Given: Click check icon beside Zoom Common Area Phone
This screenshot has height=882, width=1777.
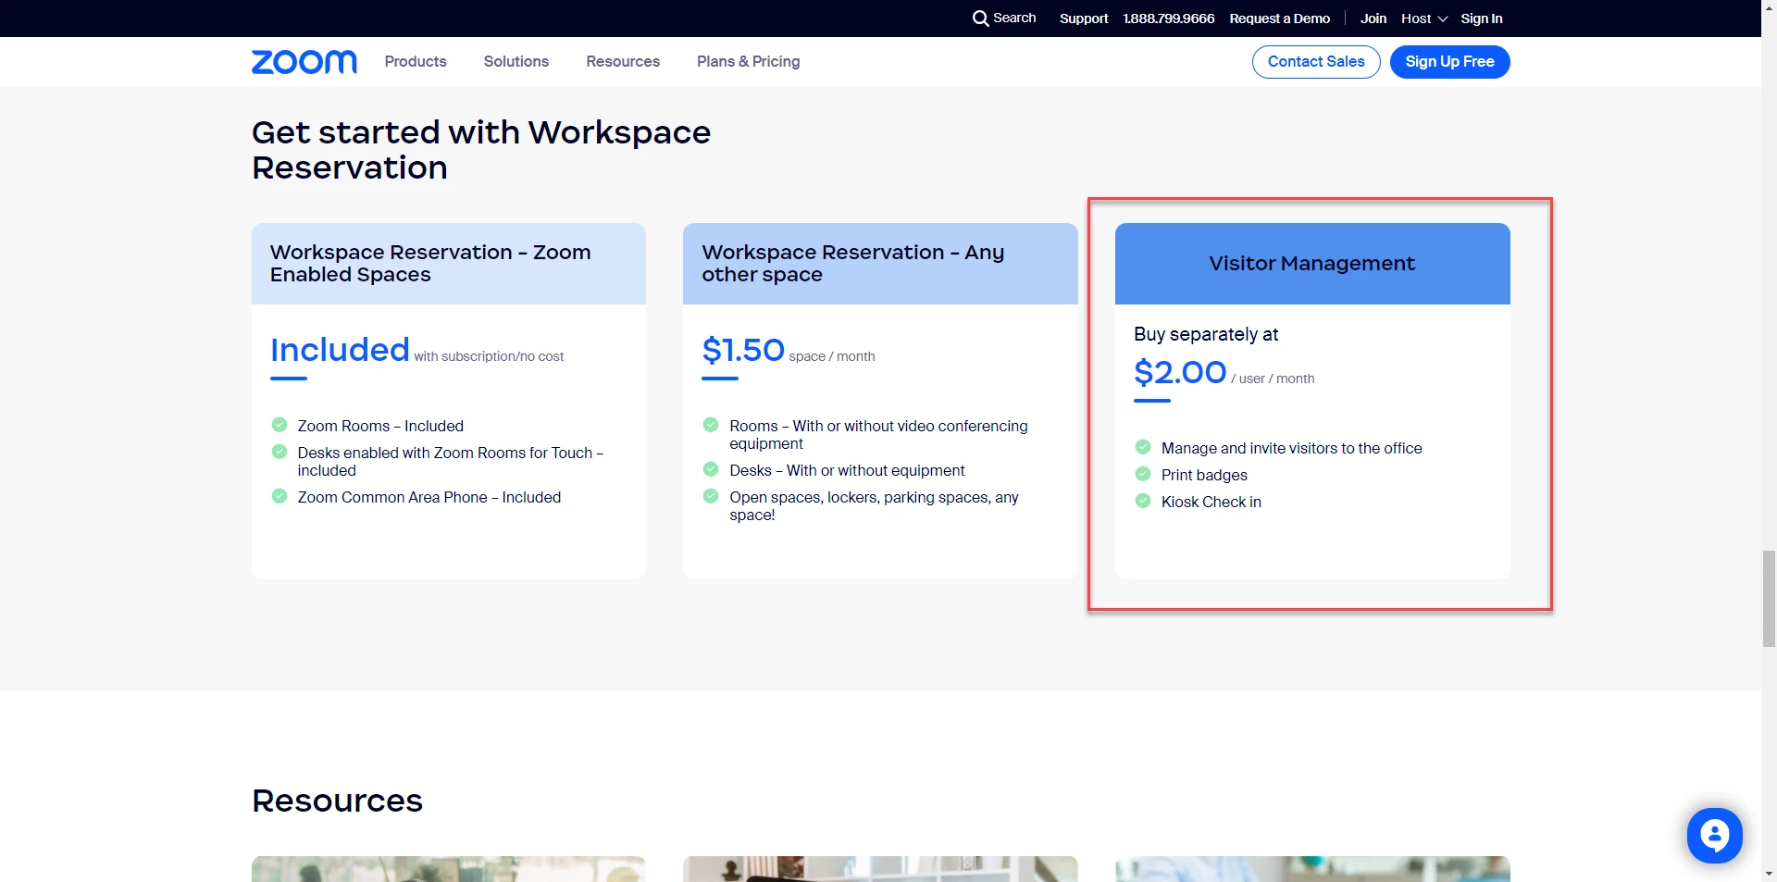Looking at the screenshot, I should [279, 496].
